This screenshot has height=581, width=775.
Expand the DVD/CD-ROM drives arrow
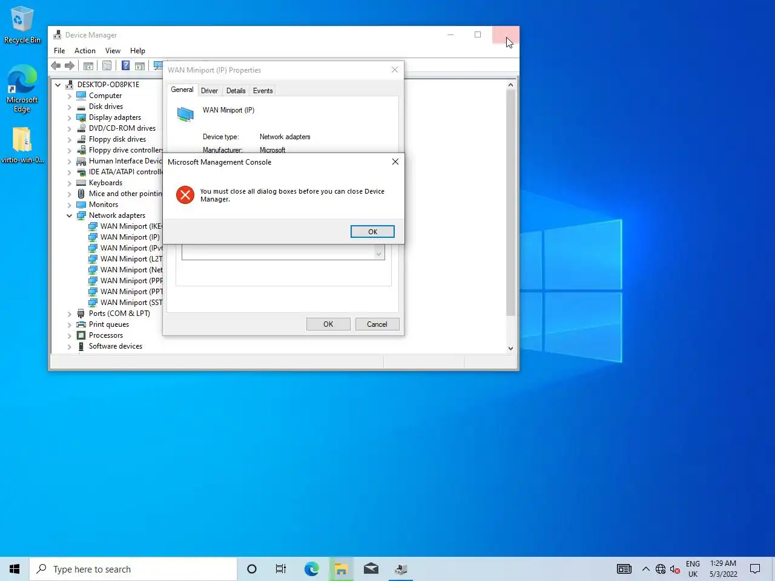point(70,128)
